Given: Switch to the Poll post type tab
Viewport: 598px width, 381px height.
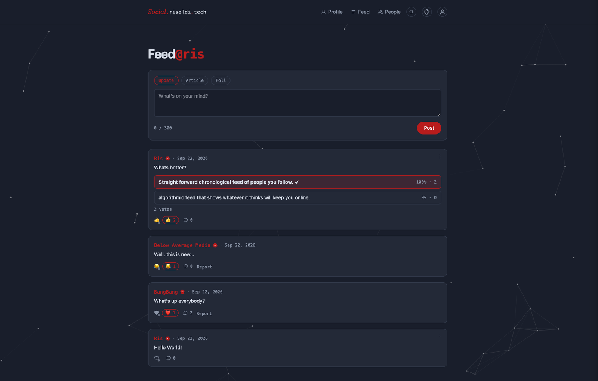Looking at the screenshot, I should pyautogui.click(x=221, y=80).
